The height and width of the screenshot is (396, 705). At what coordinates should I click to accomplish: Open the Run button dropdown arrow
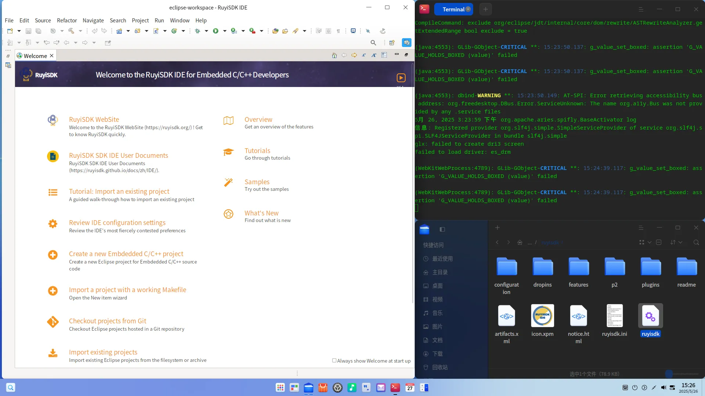(224, 31)
